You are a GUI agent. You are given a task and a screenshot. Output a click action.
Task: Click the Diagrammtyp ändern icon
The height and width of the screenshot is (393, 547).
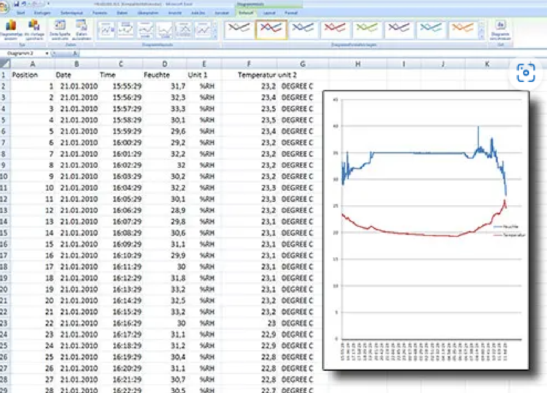click(11, 29)
